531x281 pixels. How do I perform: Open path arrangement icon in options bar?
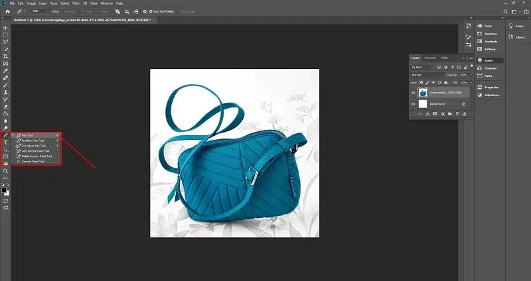click(x=136, y=11)
